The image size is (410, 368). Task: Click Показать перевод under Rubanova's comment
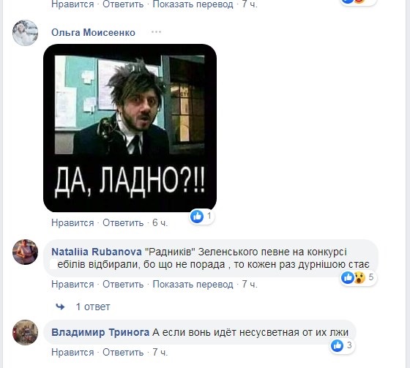(x=193, y=284)
